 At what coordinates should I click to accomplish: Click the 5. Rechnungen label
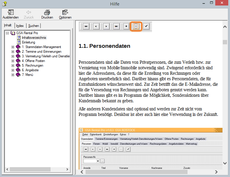tap(32, 65)
